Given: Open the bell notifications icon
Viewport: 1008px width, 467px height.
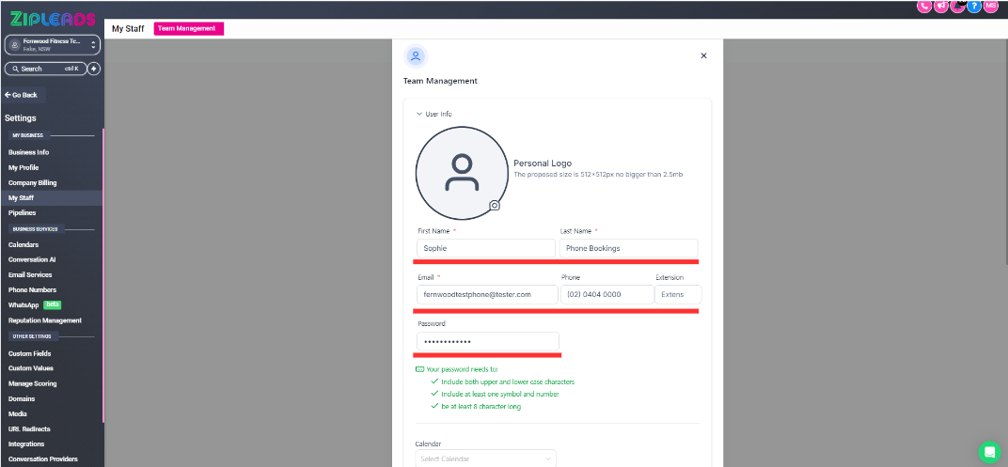Looking at the screenshot, I should 958,6.
